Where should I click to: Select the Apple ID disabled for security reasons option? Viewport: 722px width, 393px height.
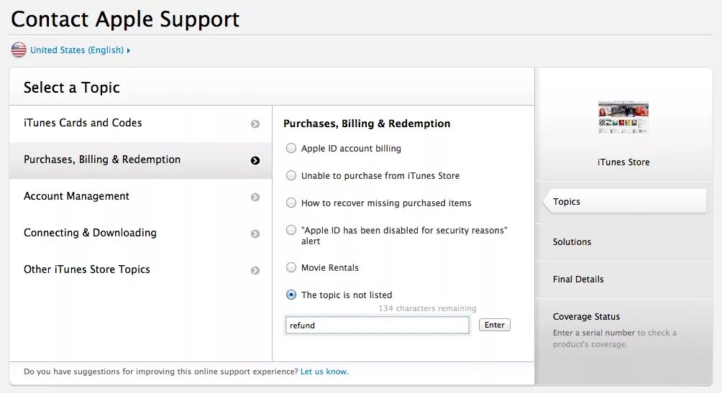pyautogui.click(x=291, y=230)
